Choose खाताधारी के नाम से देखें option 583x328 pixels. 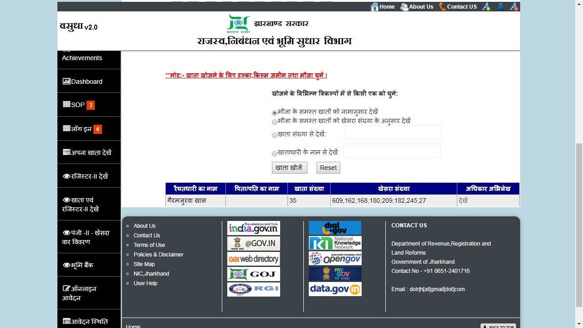click(x=275, y=153)
